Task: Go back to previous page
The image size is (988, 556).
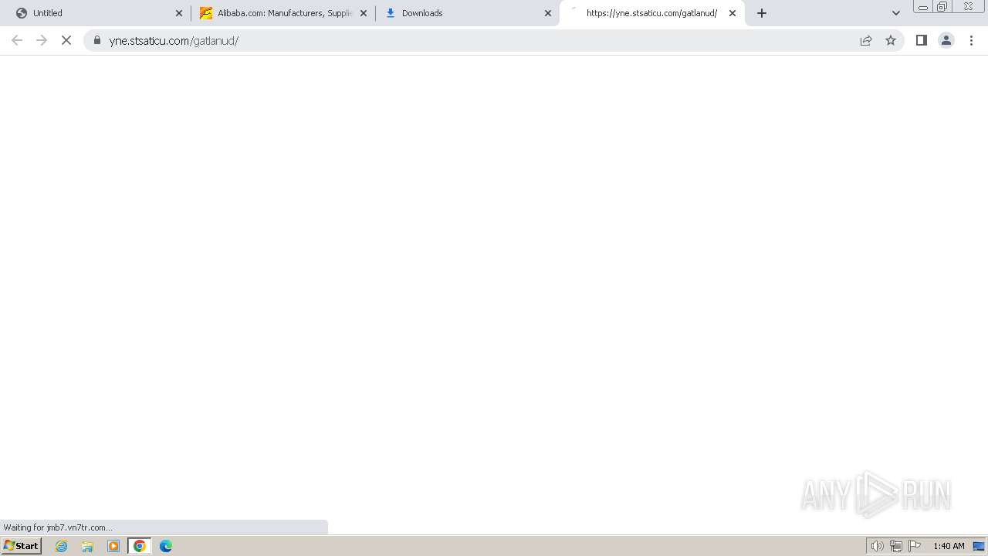Action: click(17, 40)
